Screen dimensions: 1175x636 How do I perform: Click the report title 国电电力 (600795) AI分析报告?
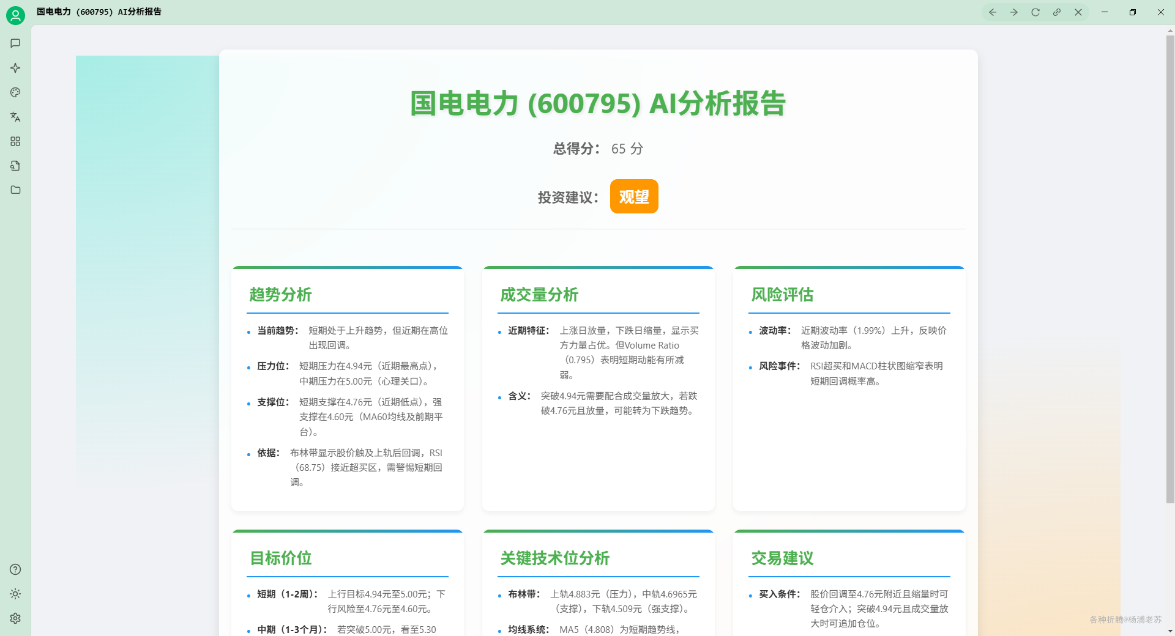(x=598, y=103)
